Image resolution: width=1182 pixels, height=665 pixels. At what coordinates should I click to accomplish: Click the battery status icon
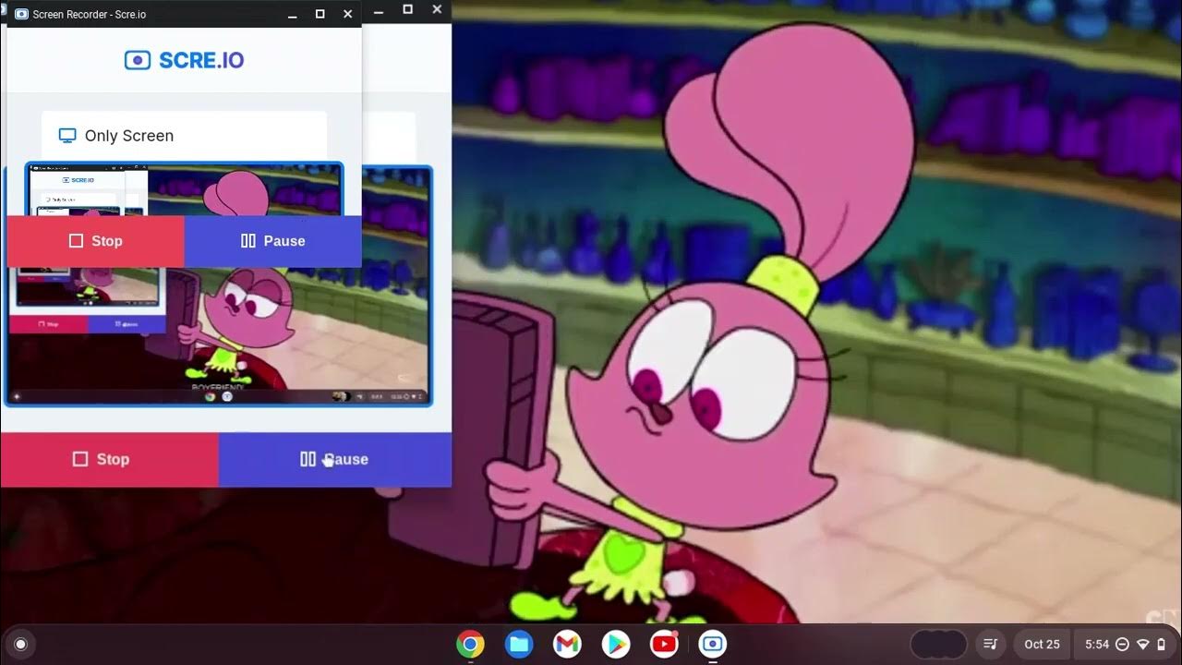[1161, 644]
